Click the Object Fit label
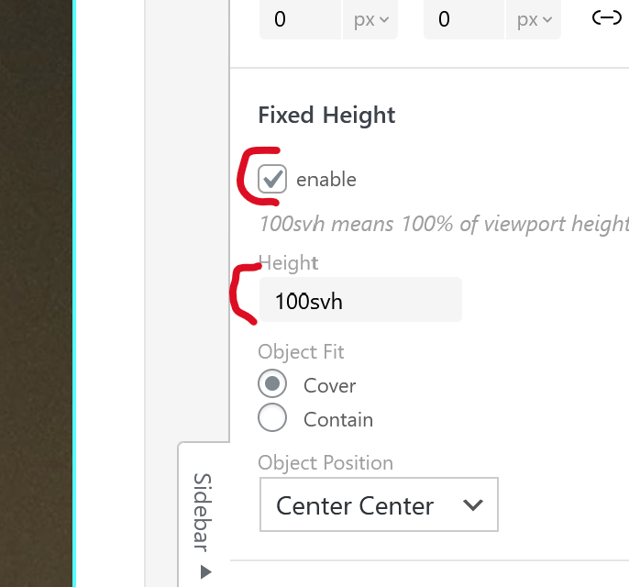 click(301, 352)
